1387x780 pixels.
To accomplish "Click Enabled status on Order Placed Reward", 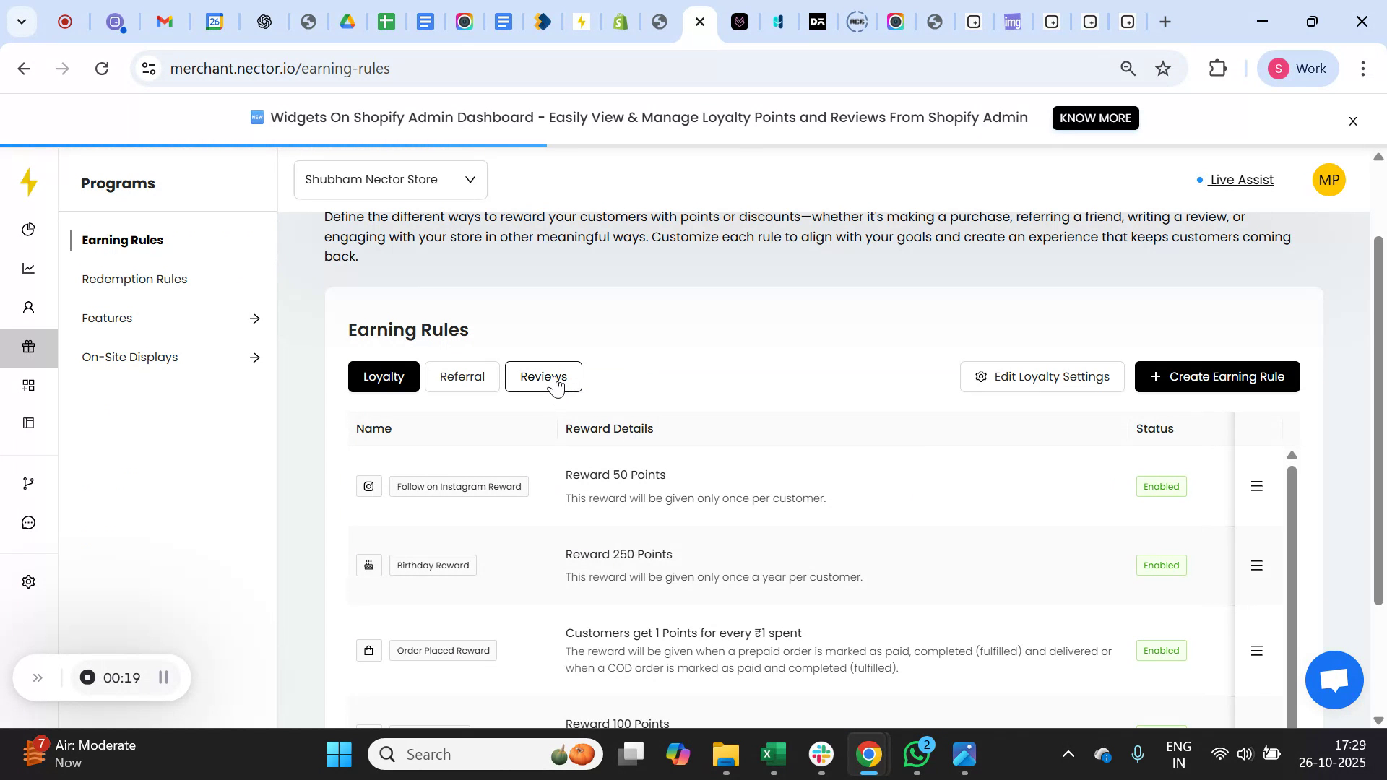I will coord(1160,650).
